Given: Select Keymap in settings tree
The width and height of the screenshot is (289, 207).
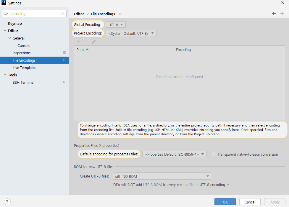Looking at the screenshot, I should pos(15,24).
